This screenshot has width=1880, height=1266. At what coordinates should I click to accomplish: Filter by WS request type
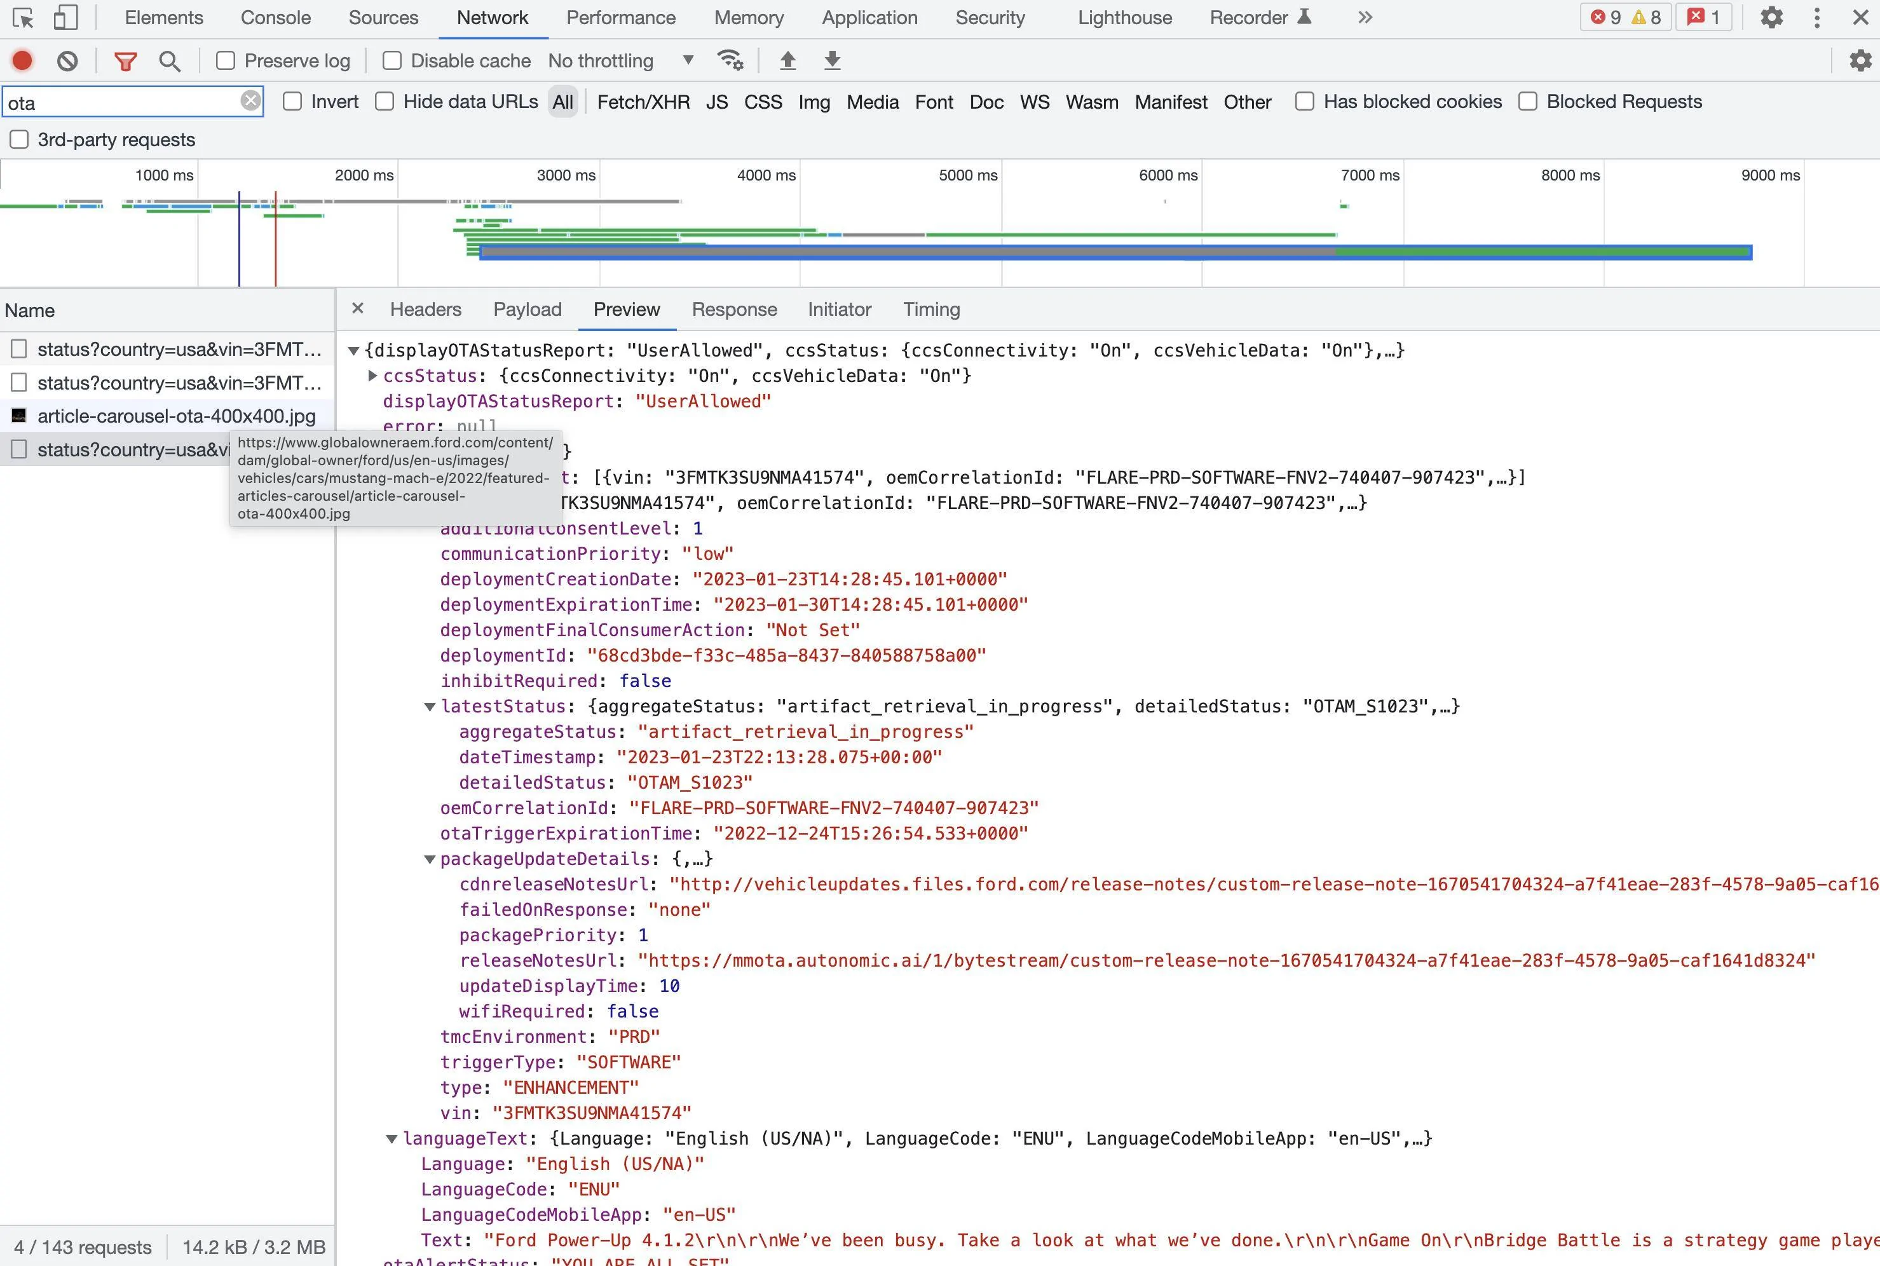(1035, 102)
